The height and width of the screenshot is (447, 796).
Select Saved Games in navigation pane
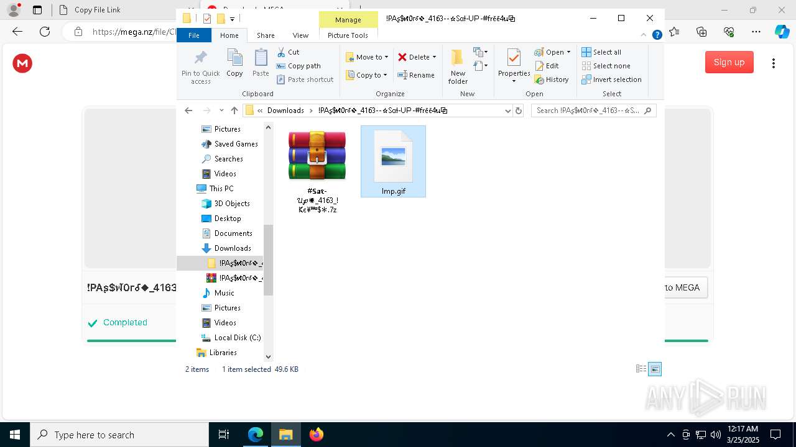pyautogui.click(x=230, y=144)
